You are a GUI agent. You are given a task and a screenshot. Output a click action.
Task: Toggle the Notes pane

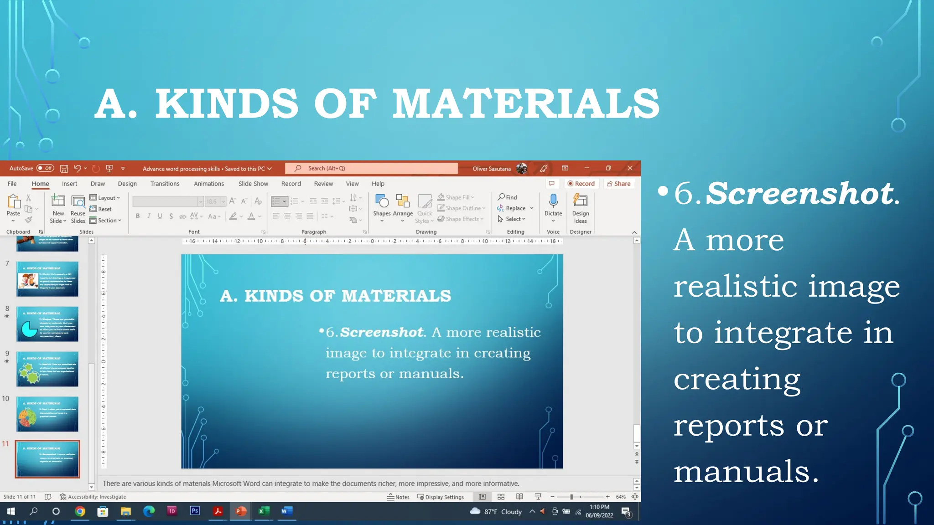398,497
